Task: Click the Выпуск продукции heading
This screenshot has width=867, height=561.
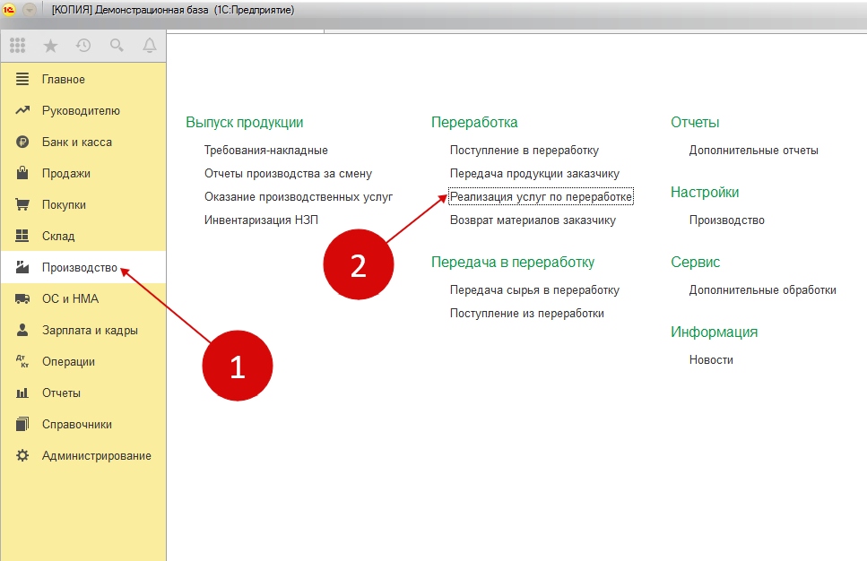Action: 245,122
